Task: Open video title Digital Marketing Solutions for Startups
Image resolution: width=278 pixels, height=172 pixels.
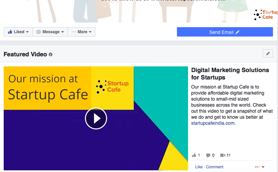Action: pos(230,74)
